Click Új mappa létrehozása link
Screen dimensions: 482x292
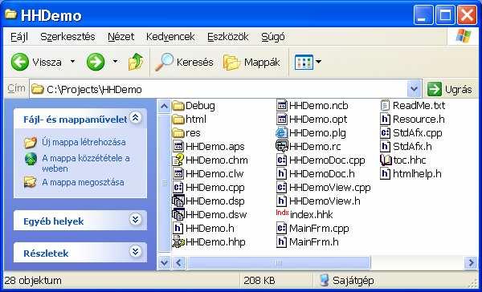[84, 142]
